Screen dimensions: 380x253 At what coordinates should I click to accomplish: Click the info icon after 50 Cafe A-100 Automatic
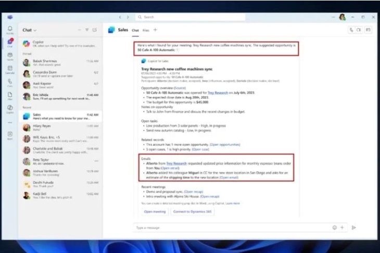[177, 50]
